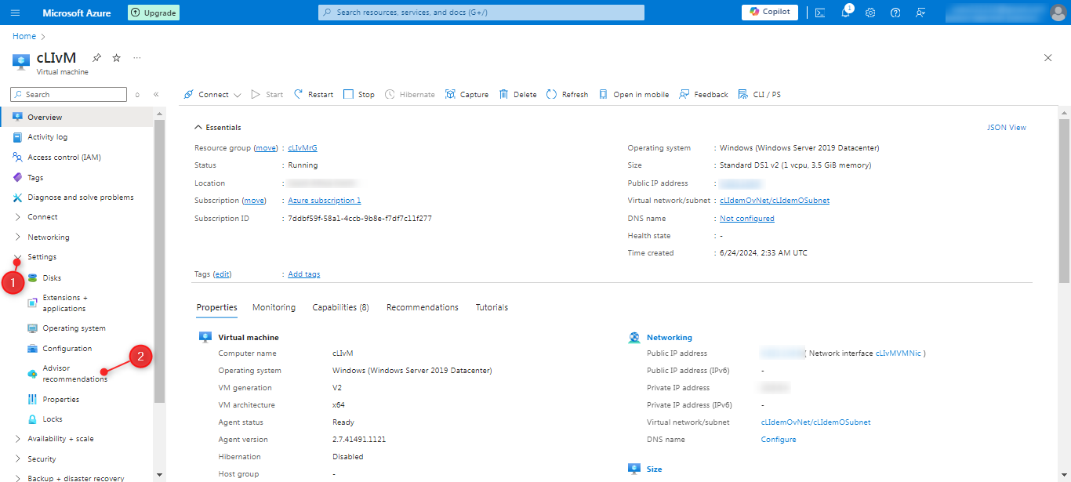Click the sidebar scrollbar down arrow

point(160,475)
